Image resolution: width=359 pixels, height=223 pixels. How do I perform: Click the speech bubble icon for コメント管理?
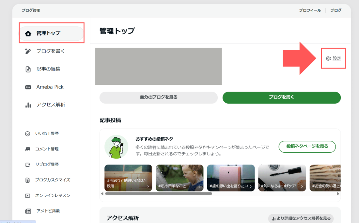[x=28, y=149]
